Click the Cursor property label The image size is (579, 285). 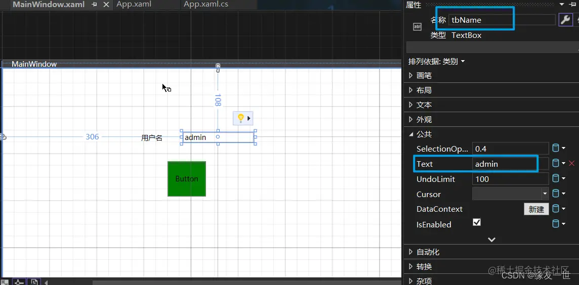[428, 195]
